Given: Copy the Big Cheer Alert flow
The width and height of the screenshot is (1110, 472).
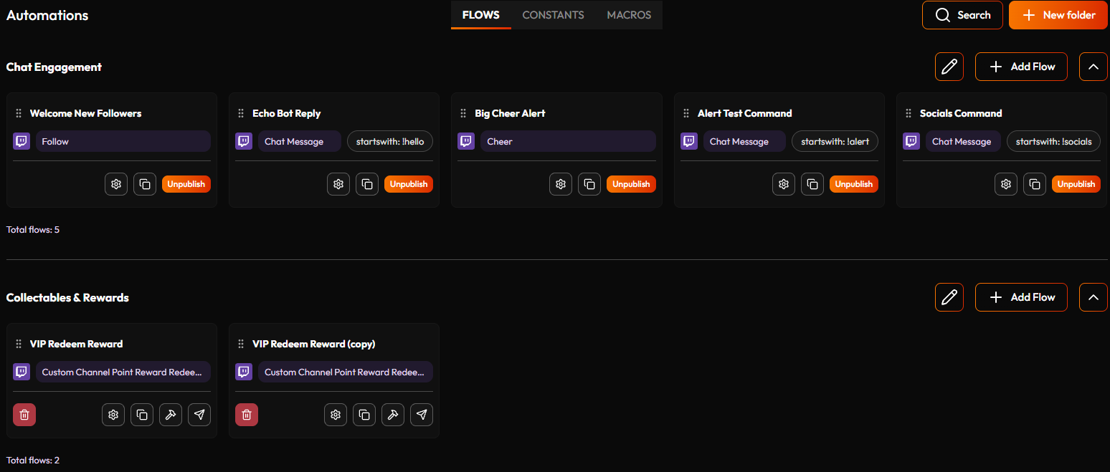Looking at the screenshot, I should pyautogui.click(x=589, y=184).
